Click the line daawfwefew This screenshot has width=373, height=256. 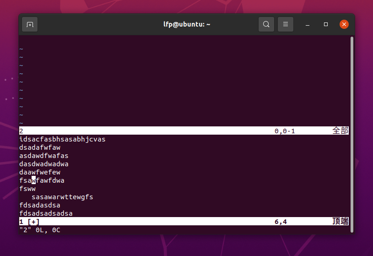point(40,172)
